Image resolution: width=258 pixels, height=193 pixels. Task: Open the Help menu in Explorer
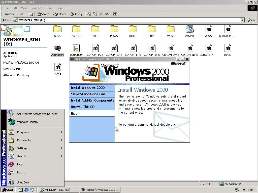pos(59,8)
